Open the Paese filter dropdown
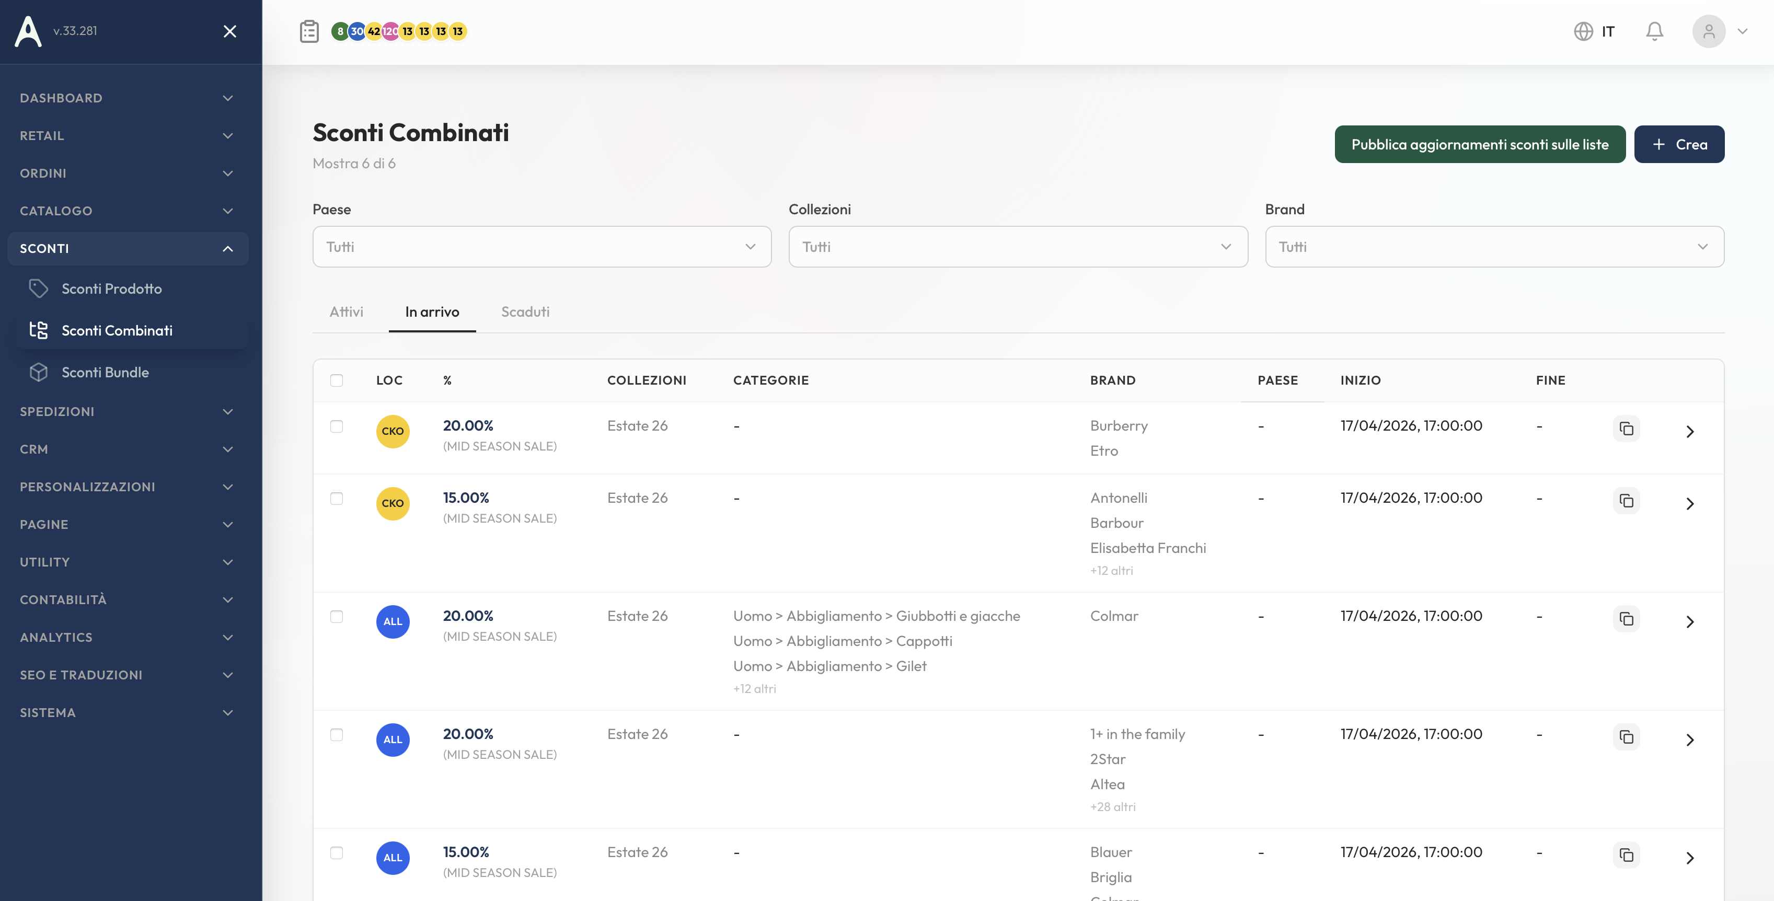The image size is (1774, 901). pos(542,247)
